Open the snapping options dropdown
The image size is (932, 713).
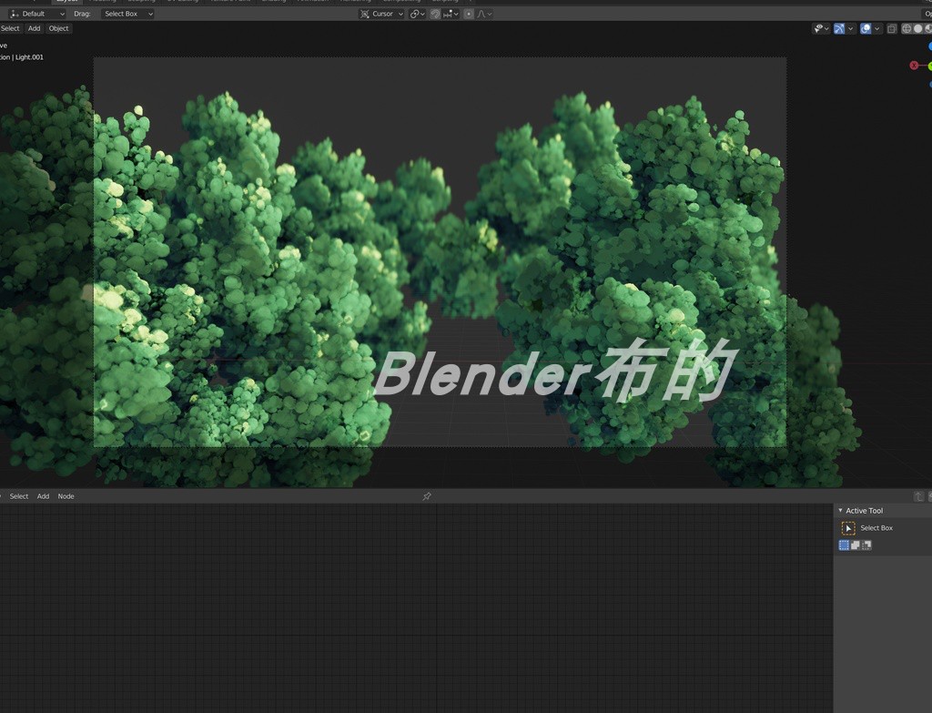(x=451, y=14)
